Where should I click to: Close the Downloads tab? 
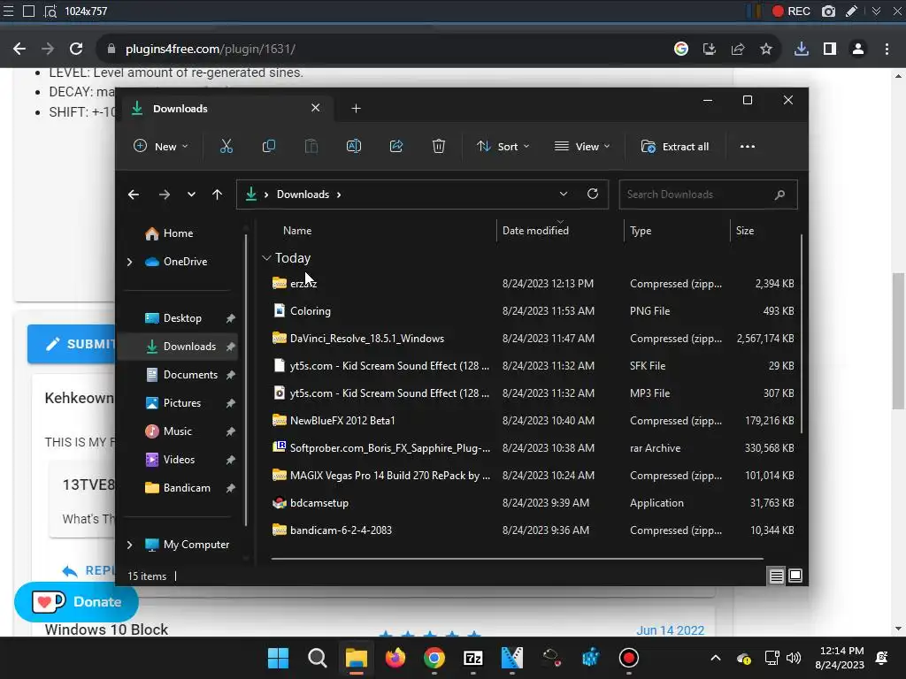[x=316, y=108]
